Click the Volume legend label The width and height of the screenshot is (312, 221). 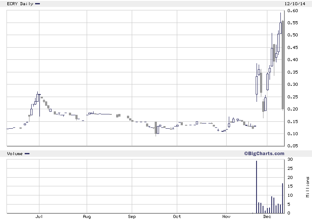pos(15,153)
